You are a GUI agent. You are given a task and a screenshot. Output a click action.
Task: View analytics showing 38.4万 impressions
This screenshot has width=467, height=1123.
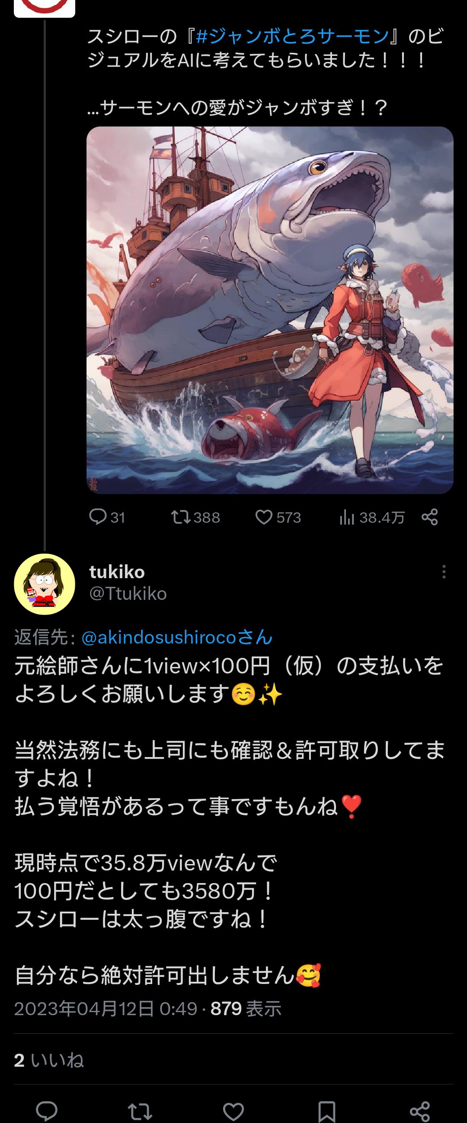pos(372,518)
